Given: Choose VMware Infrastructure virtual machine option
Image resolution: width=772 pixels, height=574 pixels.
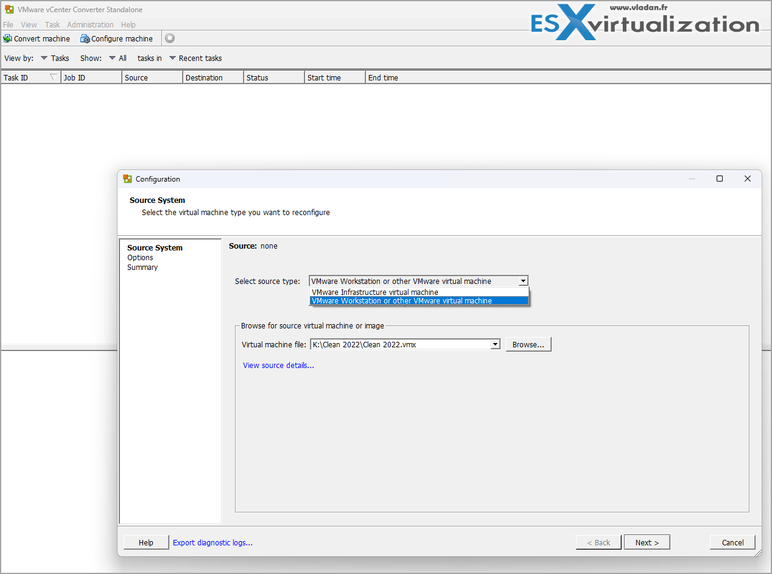Looking at the screenshot, I should click(x=419, y=292).
